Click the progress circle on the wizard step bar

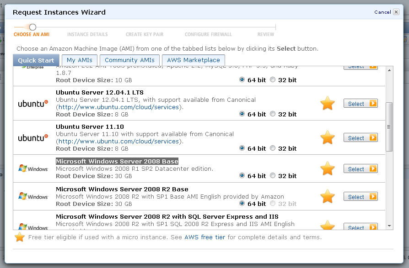[x=32, y=27]
